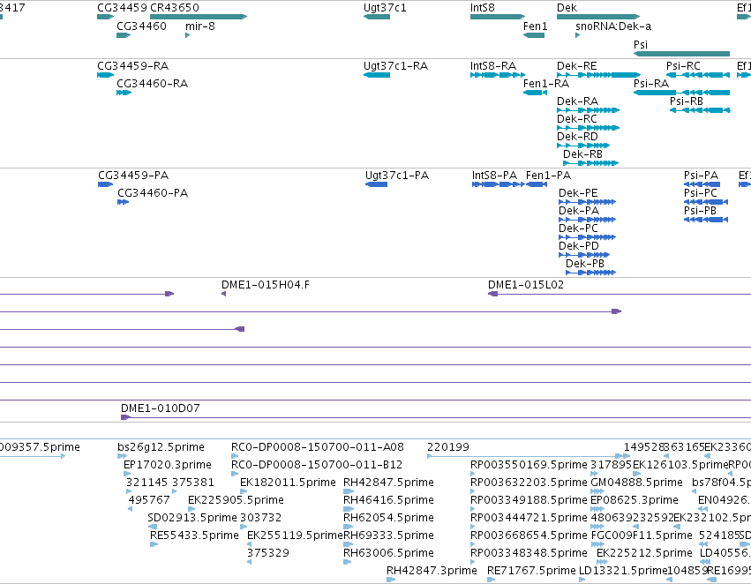Click the CR43650 gene label
Image resolution: width=751 pixels, height=584 pixels.
point(175,8)
